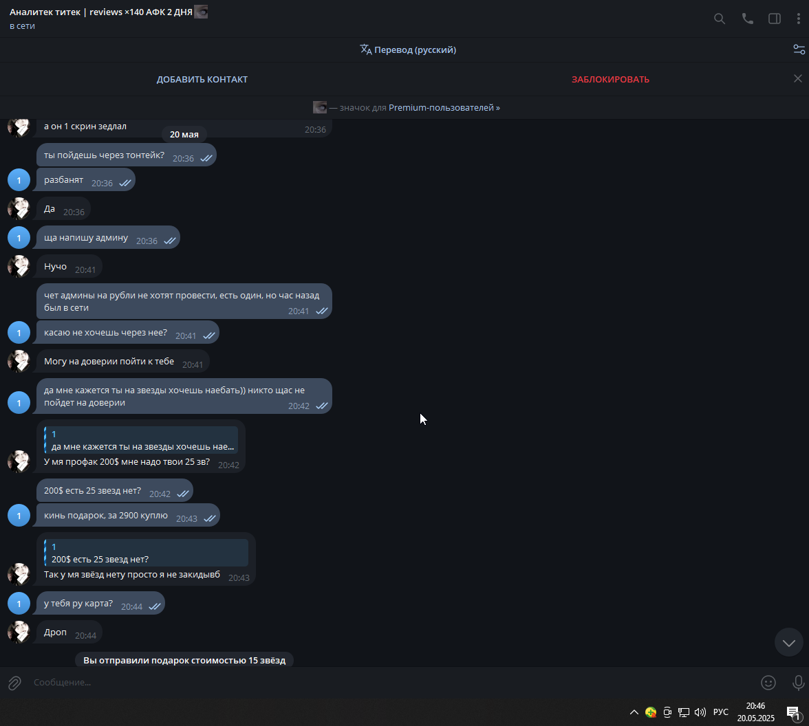
Task: Switch keyboard language РУС in taskbar
Action: tap(720, 712)
